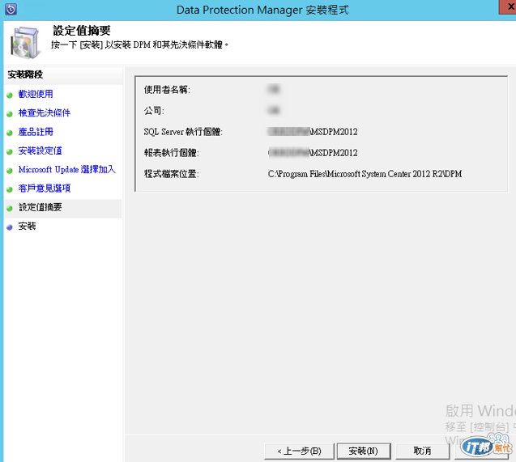Click the green bullet beside 產品註冊

point(10,133)
